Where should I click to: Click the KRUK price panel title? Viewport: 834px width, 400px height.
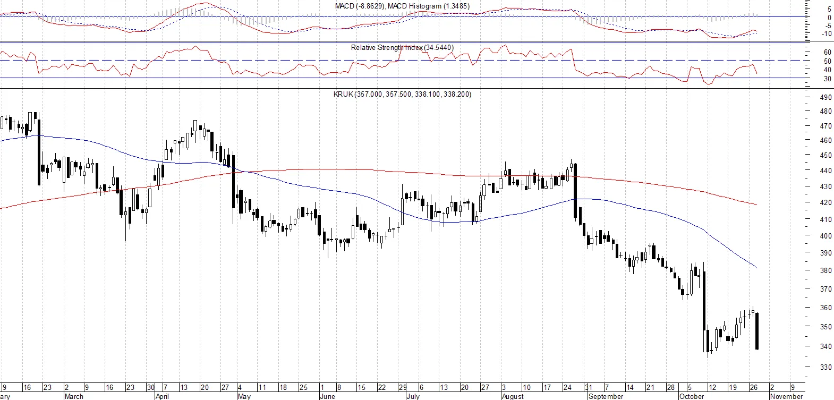point(402,95)
